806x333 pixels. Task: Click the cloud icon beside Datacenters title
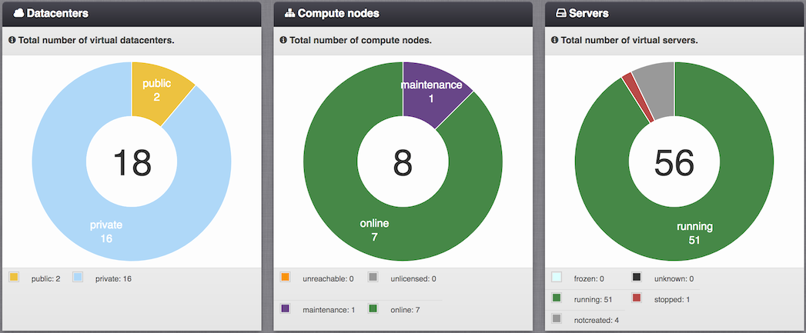click(x=18, y=14)
